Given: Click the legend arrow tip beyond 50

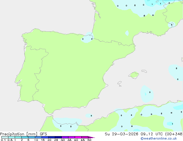Looking at the screenshot, I should tap(91, 137).
